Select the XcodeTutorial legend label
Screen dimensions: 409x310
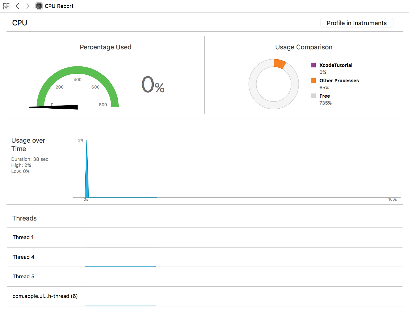[336, 65]
